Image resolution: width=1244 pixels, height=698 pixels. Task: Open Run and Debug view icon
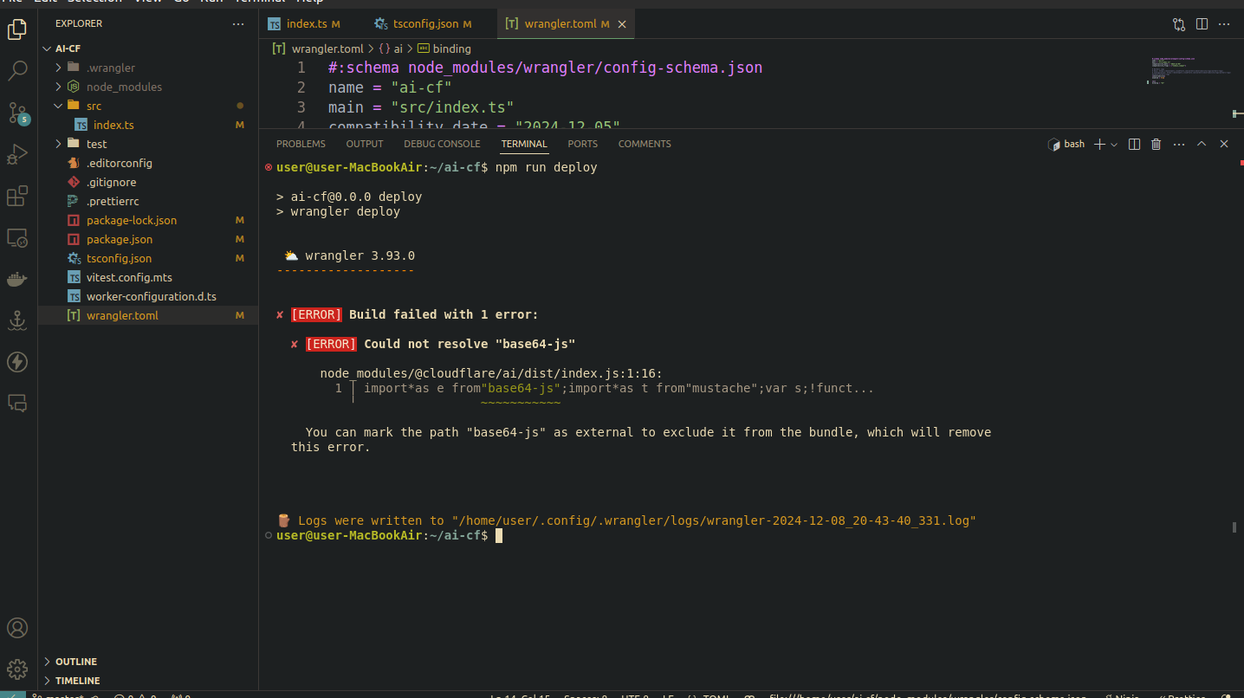17,154
